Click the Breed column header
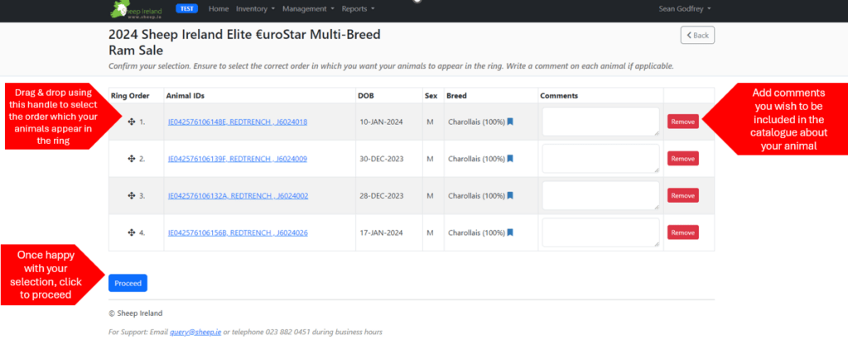 (456, 96)
